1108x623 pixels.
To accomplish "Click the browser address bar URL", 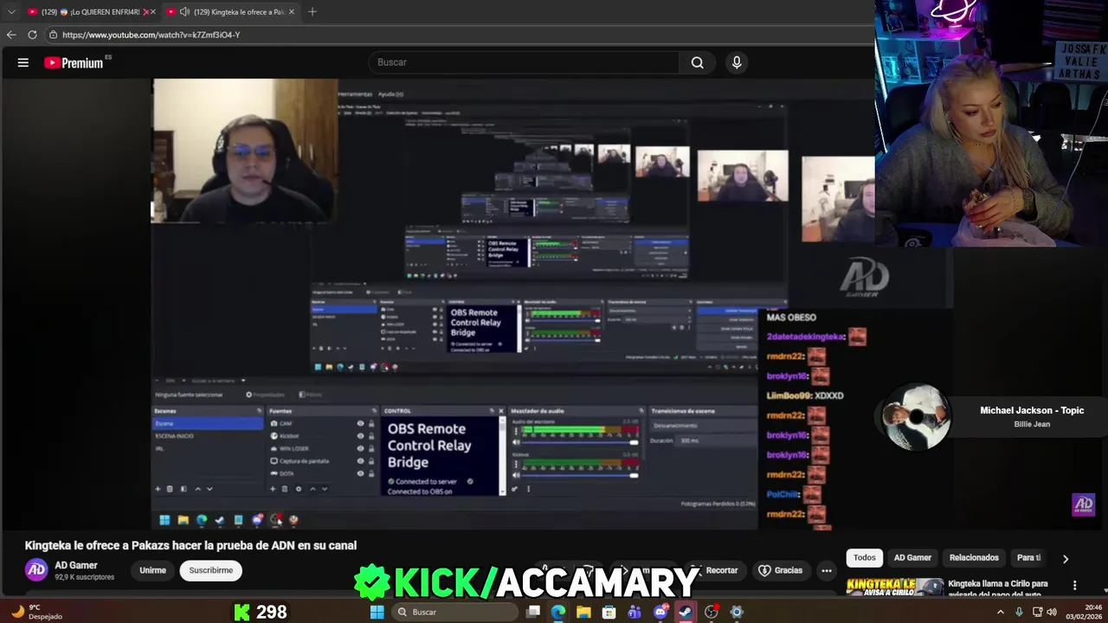I will pos(151,35).
